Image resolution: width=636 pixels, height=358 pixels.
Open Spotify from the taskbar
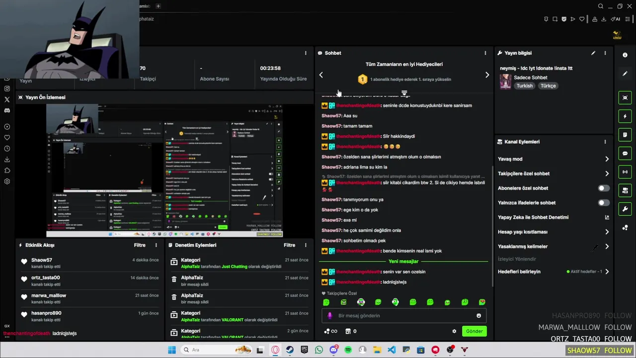click(x=348, y=350)
